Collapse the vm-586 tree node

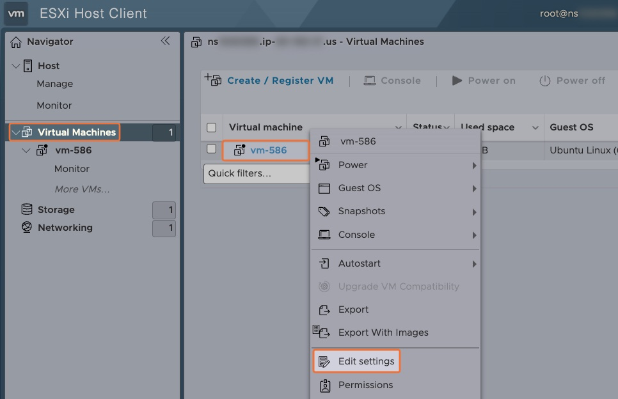[26, 150]
